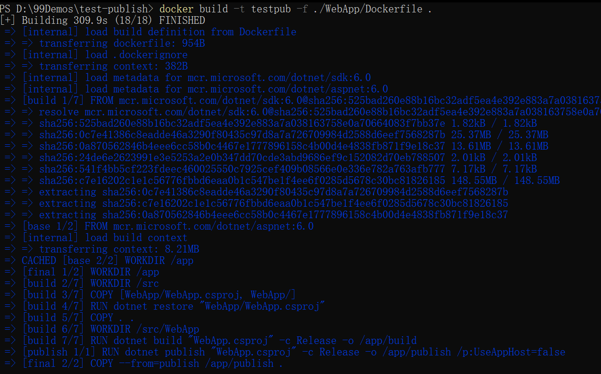
Task: Click the load .dockerignore line
Action: click(96, 55)
